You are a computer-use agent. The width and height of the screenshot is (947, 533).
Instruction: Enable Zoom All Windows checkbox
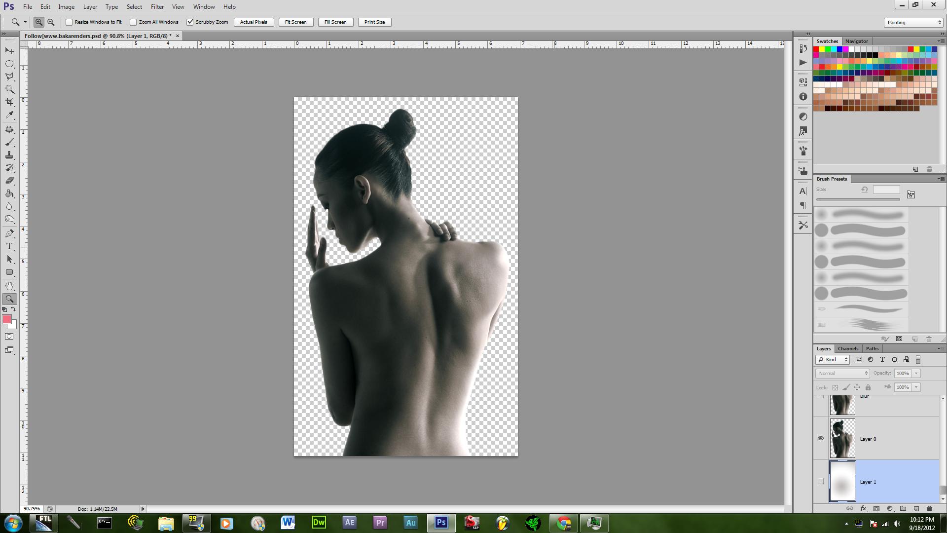coord(133,22)
